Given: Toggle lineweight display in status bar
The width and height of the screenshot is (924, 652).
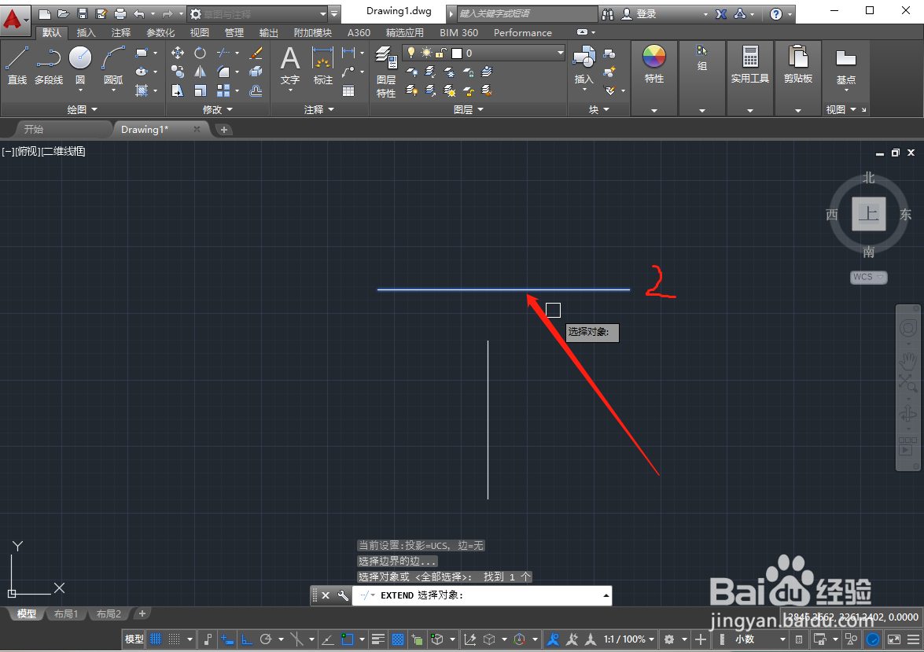Looking at the screenshot, I should [x=378, y=639].
